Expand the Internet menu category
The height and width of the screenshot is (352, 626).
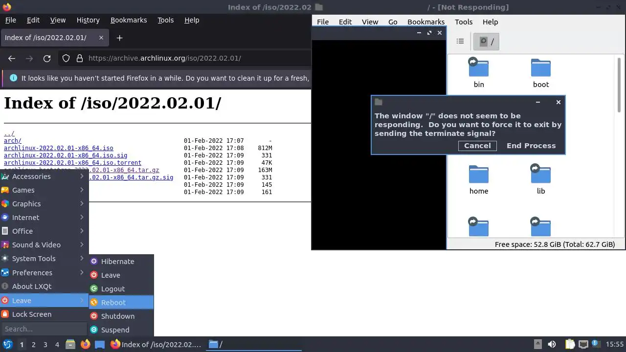pyautogui.click(x=44, y=218)
